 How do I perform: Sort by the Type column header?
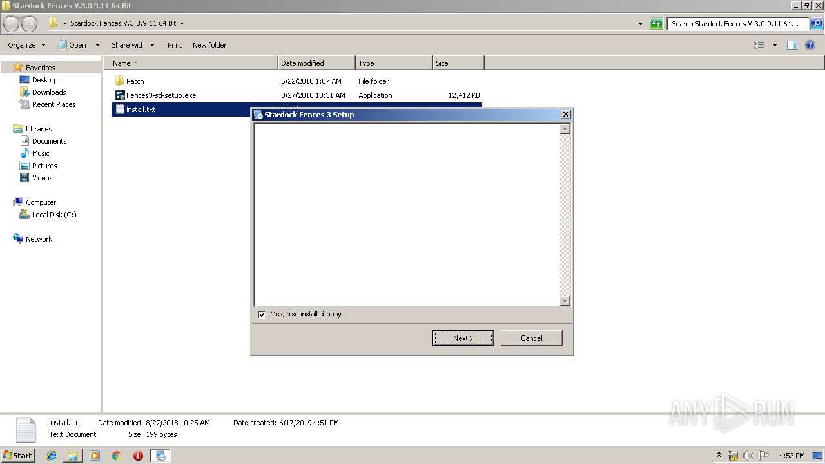(x=394, y=63)
